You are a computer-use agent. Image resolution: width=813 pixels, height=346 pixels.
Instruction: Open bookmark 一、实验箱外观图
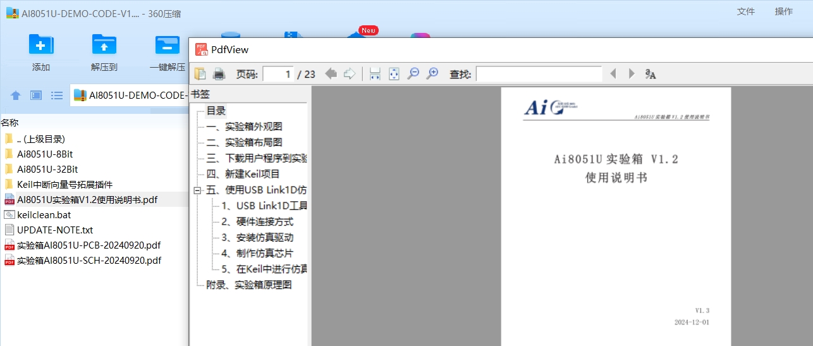click(244, 127)
